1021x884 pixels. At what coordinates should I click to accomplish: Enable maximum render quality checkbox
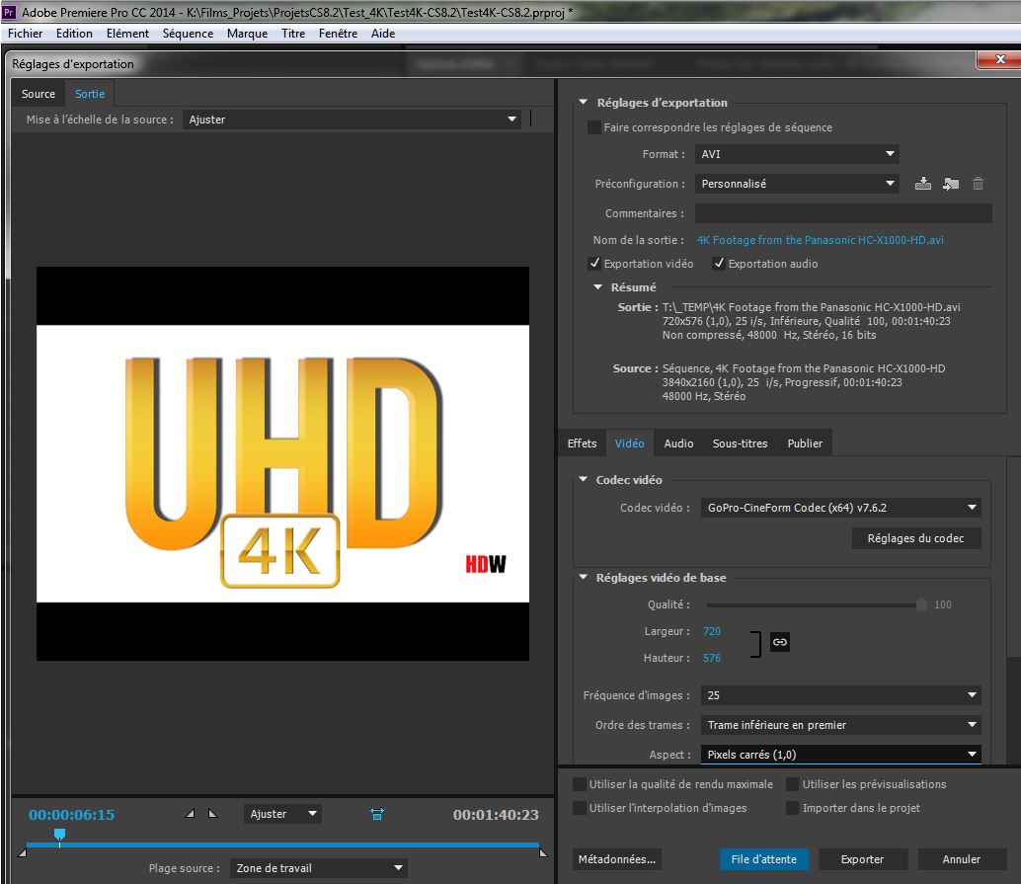[579, 783]
